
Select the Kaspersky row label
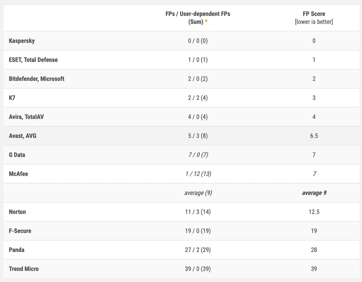pos(22,41)
